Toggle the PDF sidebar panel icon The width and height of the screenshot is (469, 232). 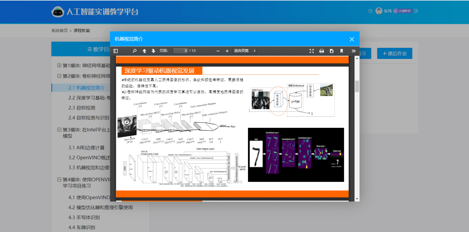[x=116, y=51]
